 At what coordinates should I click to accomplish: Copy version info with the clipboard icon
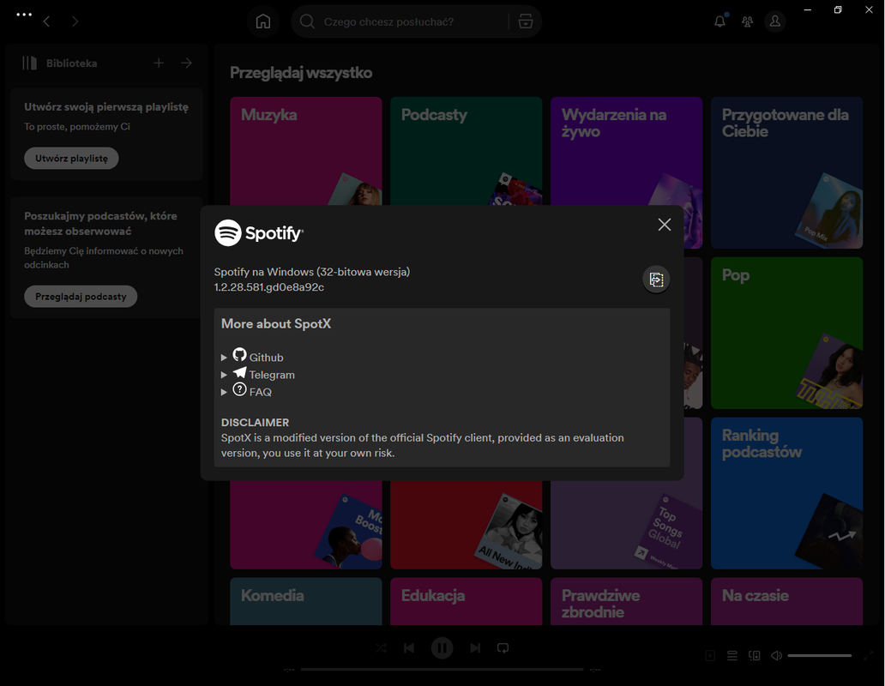pos(656,280)
